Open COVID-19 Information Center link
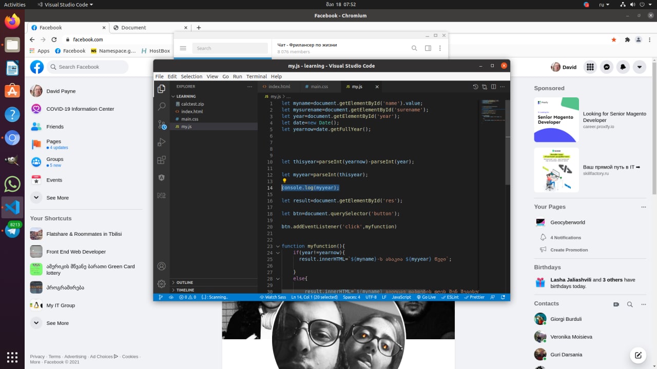657x369 pixels. pyautogui.click(x=80, y=109)
